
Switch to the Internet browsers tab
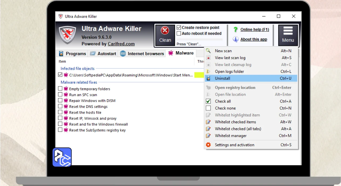[x=141, y=53]
